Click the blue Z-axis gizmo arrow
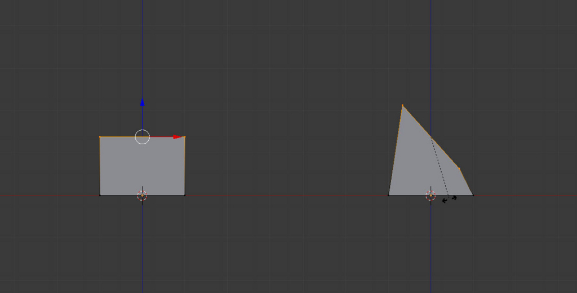Viewport: 577px width, 293px height. point(143,102)
